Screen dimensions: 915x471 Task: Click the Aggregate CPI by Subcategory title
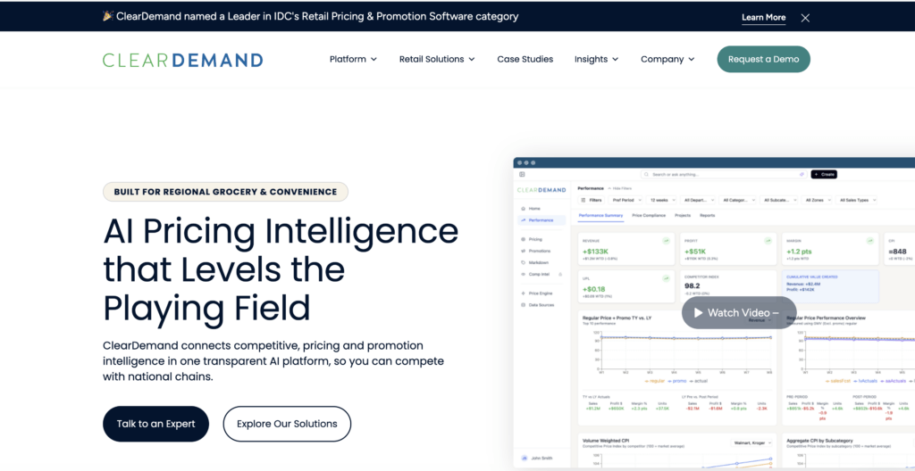(822, 441)
